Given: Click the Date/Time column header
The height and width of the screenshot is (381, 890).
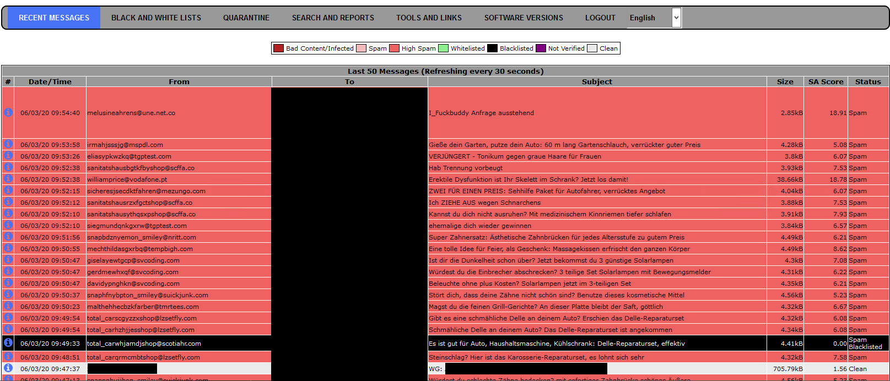Looking at the screenshot, I should click(50, 81).
